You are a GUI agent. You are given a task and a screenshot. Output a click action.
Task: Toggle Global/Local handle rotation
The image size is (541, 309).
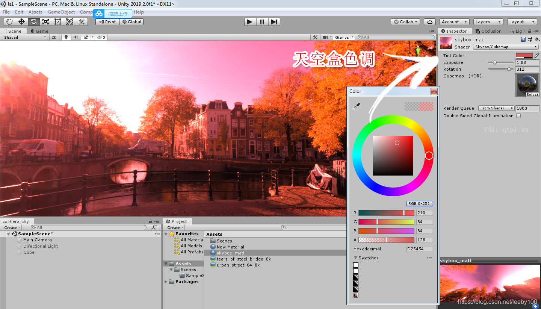(131, 22)
